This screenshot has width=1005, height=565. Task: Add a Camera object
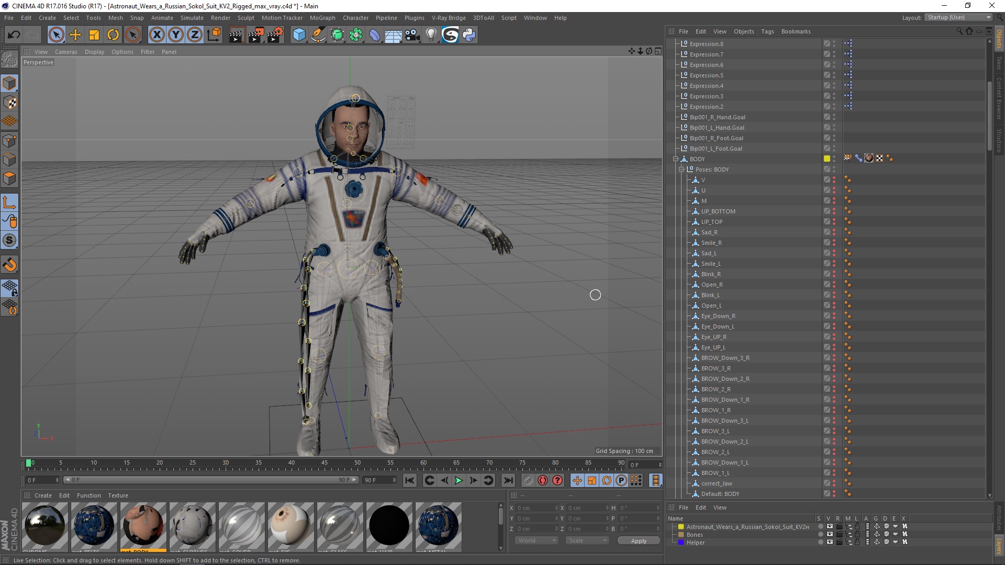pos(412,35)
